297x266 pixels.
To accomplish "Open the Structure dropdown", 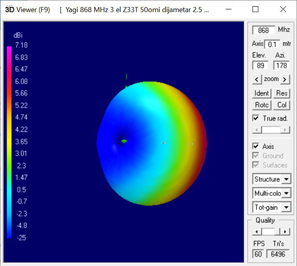I will [286, 179].
